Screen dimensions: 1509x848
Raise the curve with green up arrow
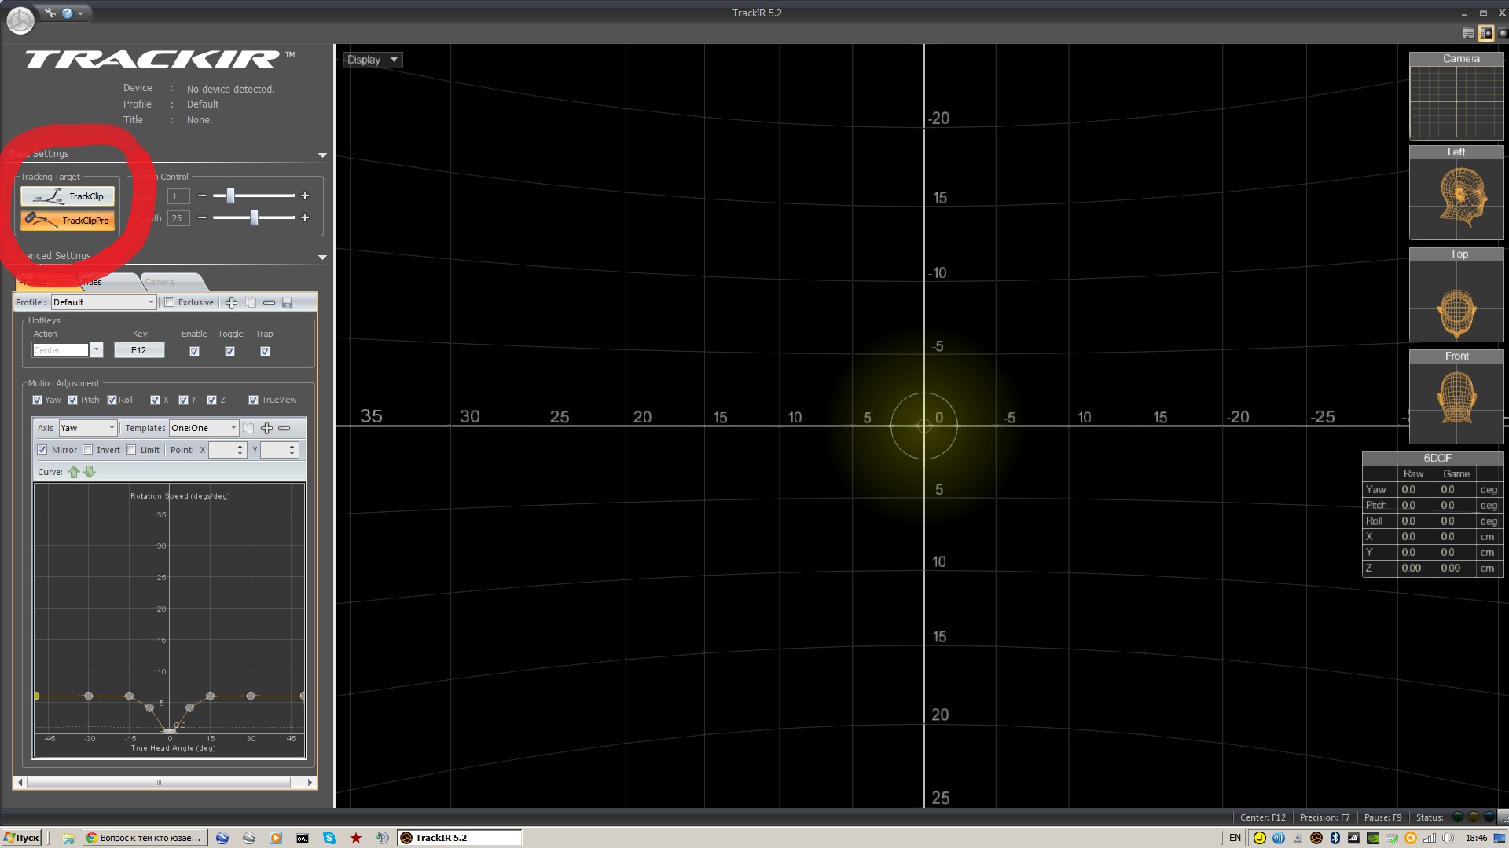pos(74,472)
